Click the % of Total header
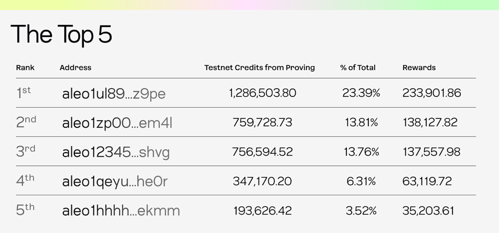The width and height of the screenshot is (499, 233). [358, 67]
